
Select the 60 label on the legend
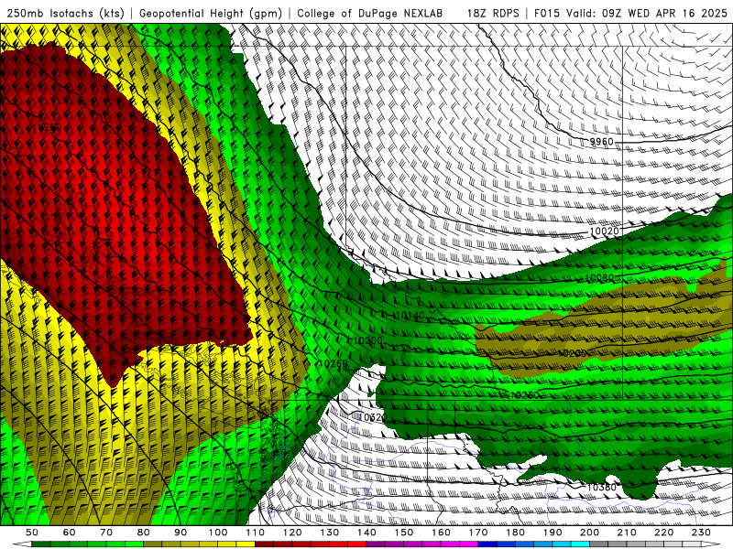tap(69, 533)
